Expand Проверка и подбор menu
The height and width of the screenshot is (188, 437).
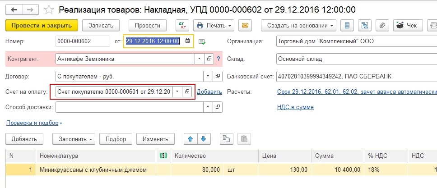(x=34, y=123)
